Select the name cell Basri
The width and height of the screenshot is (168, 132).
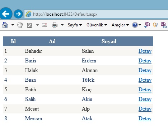tap(31, 80)
